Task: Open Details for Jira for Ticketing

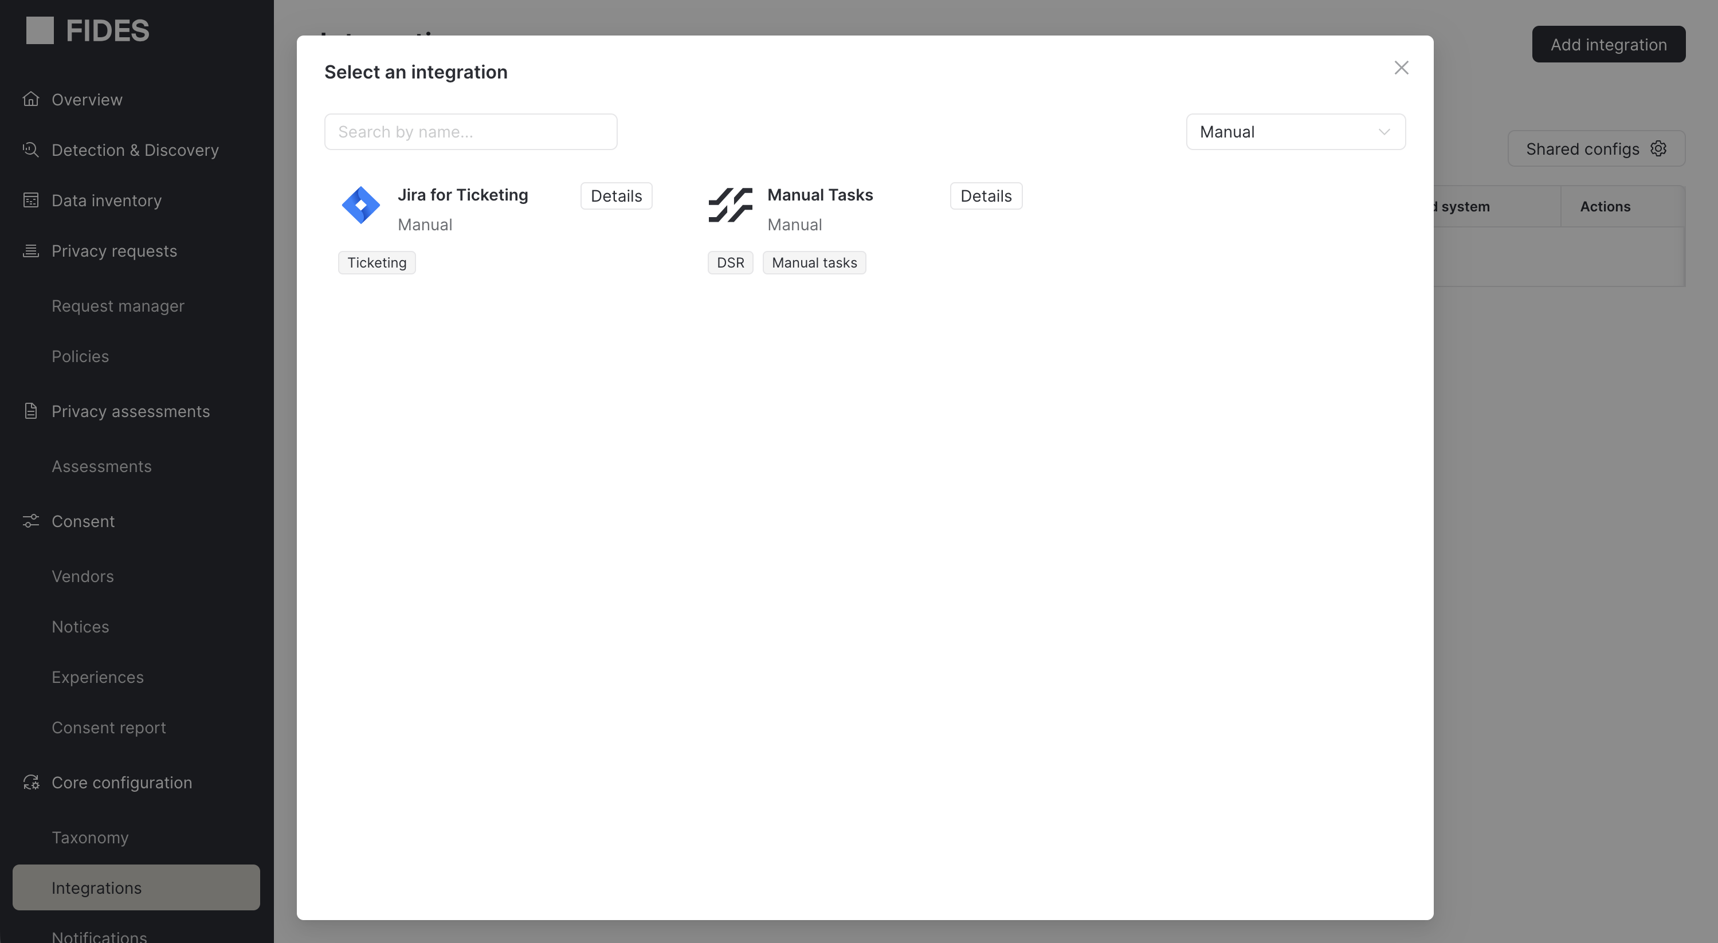Action: click(x=615, y=195)
